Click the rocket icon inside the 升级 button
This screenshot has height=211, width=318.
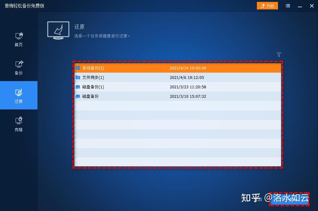point(262,6)
